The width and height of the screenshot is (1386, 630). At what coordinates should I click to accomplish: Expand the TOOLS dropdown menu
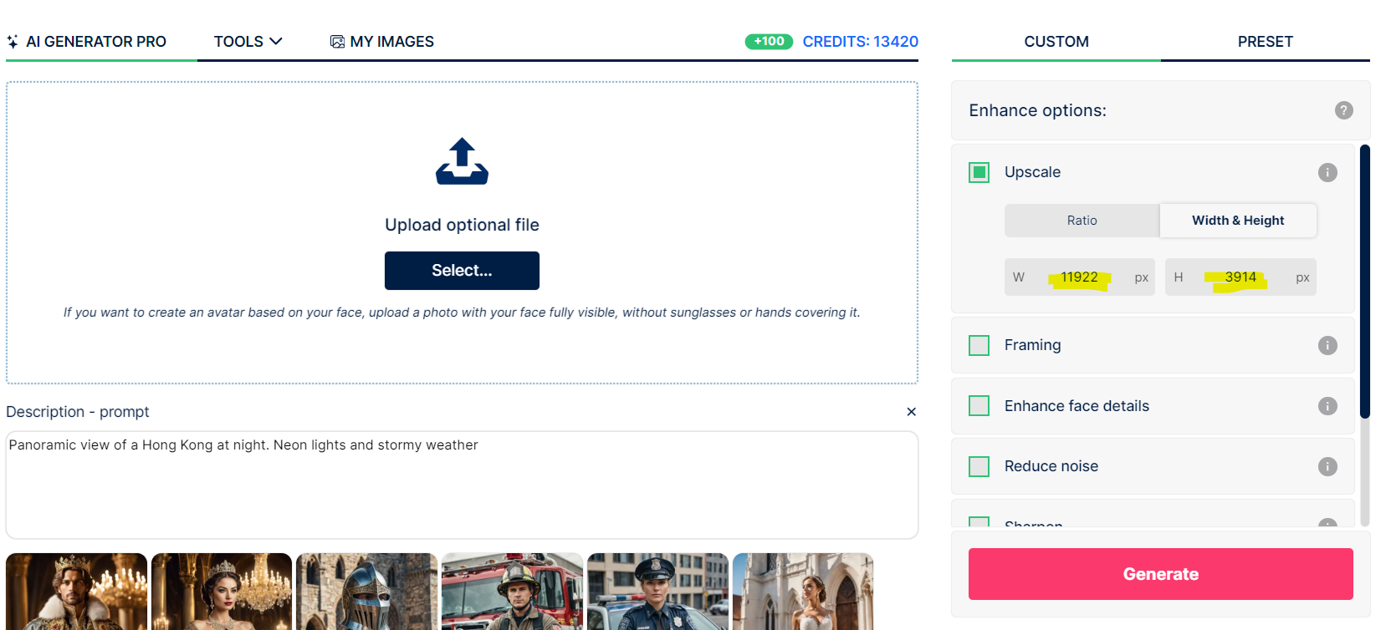[248, 42]
